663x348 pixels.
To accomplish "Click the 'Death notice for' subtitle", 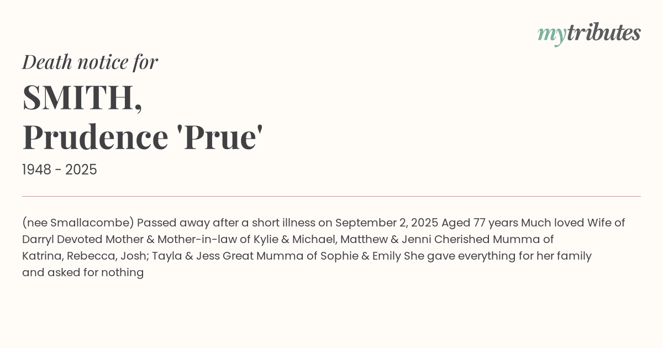I will tap(90, 62).
